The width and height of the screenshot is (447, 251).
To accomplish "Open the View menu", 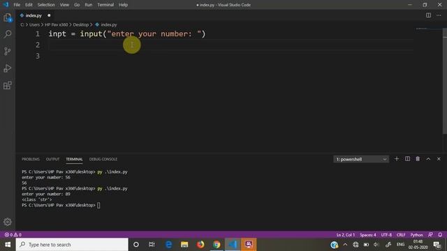I will [x=64, y=5].
